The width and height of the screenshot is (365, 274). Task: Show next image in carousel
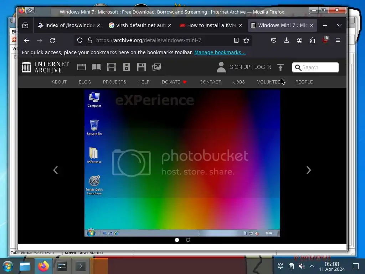309,170
